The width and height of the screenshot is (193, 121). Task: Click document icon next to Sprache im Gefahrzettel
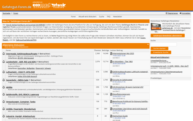[x=111, y=80]
